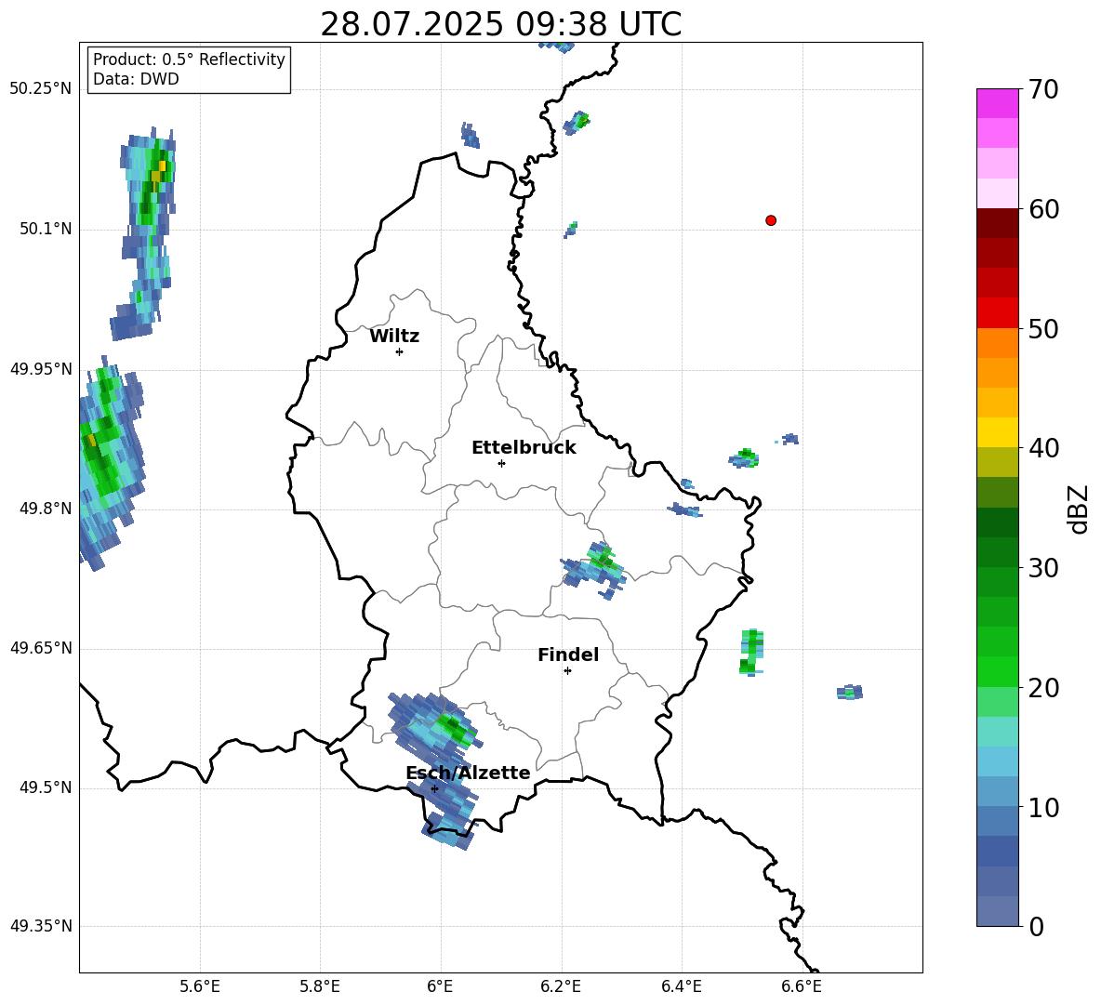Click the latitude label 49.8°N

[46, 509]
